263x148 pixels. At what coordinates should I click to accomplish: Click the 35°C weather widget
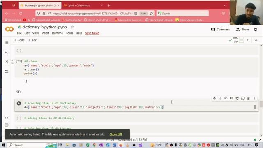tap(156, 145)
